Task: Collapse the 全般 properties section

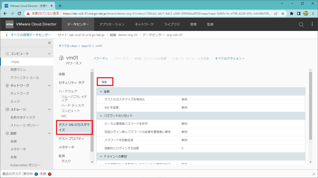Action: tap(101, 91)
